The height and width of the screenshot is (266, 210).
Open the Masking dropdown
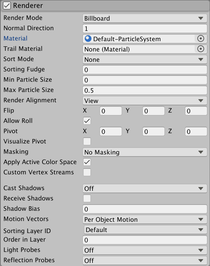pos(145,152)
